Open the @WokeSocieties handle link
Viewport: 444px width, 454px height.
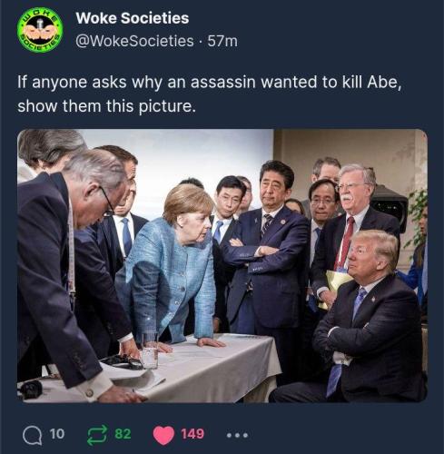coord(134,41)
